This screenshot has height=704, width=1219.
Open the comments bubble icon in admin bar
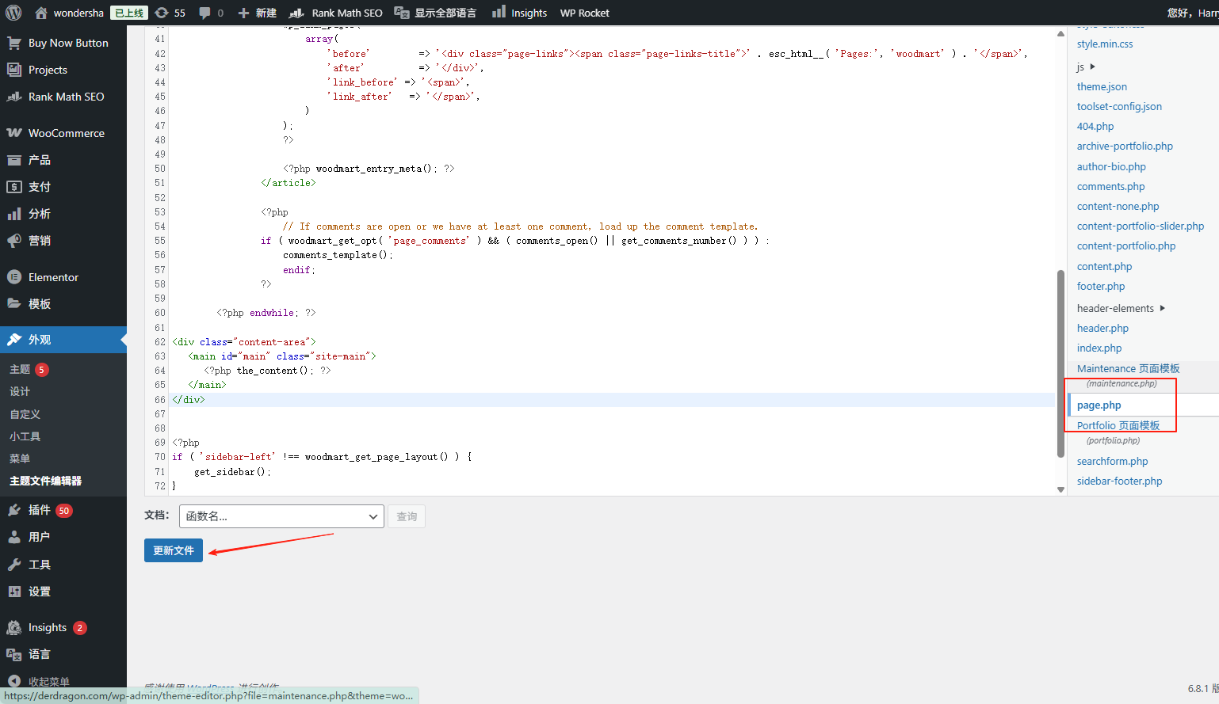[205, 13]
